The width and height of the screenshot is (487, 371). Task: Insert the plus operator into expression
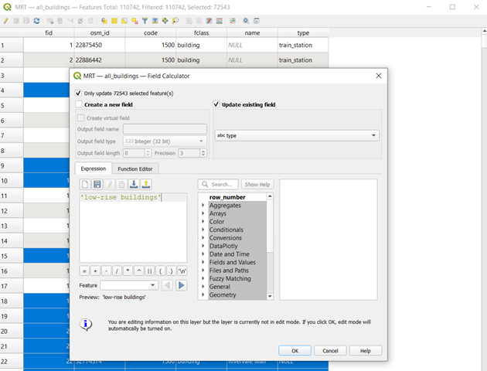coord(95,271)
